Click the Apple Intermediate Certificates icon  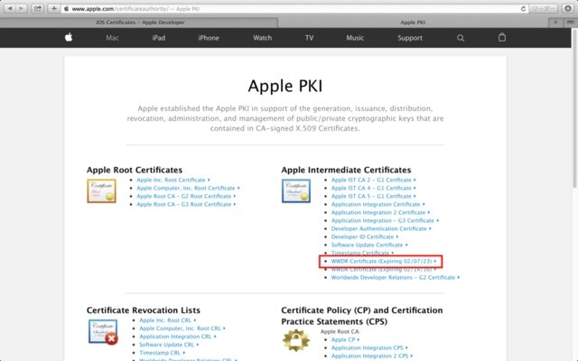296,190
